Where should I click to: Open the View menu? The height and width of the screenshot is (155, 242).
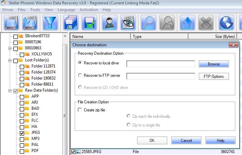coord(49,10)
